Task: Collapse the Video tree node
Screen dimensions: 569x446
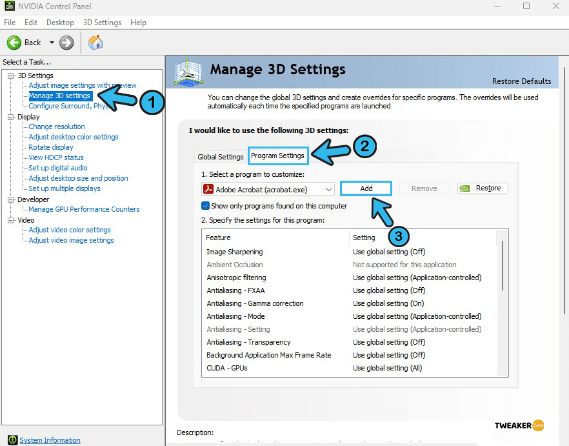Action: tap(11, 220)
